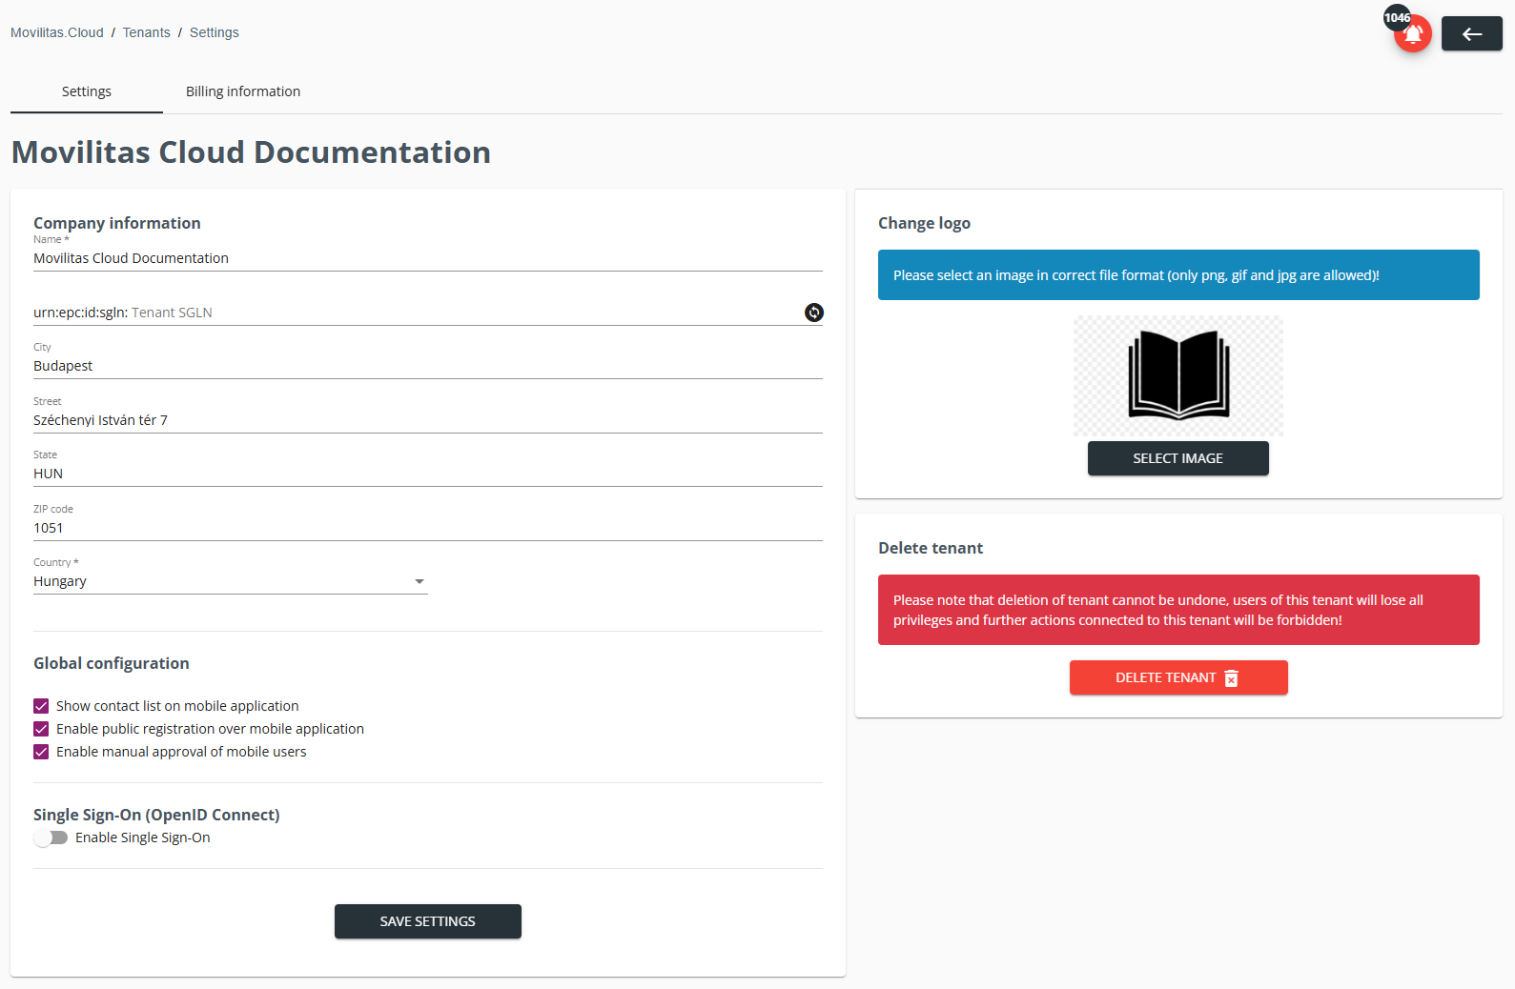1515x989 pixels.
Task: Click the Delete tenant heading
Action: [931, 548]
